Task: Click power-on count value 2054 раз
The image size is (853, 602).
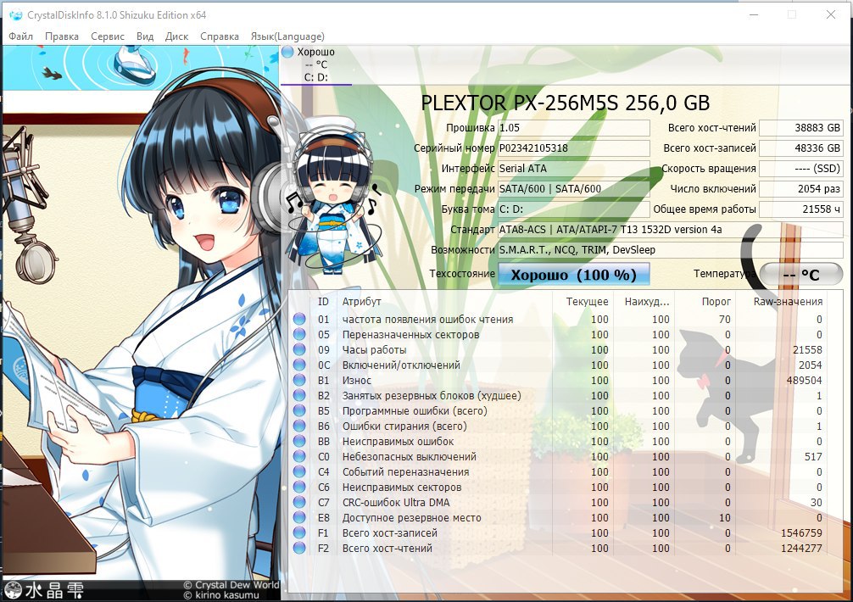Action: click(x=800, y=189)
